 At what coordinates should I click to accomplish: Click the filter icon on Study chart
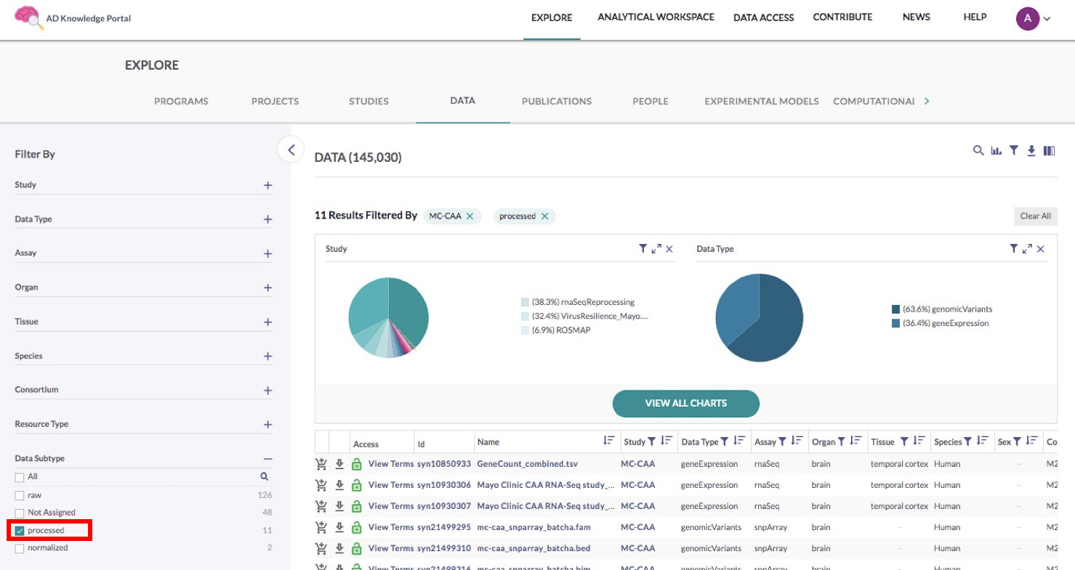(643, 249)
